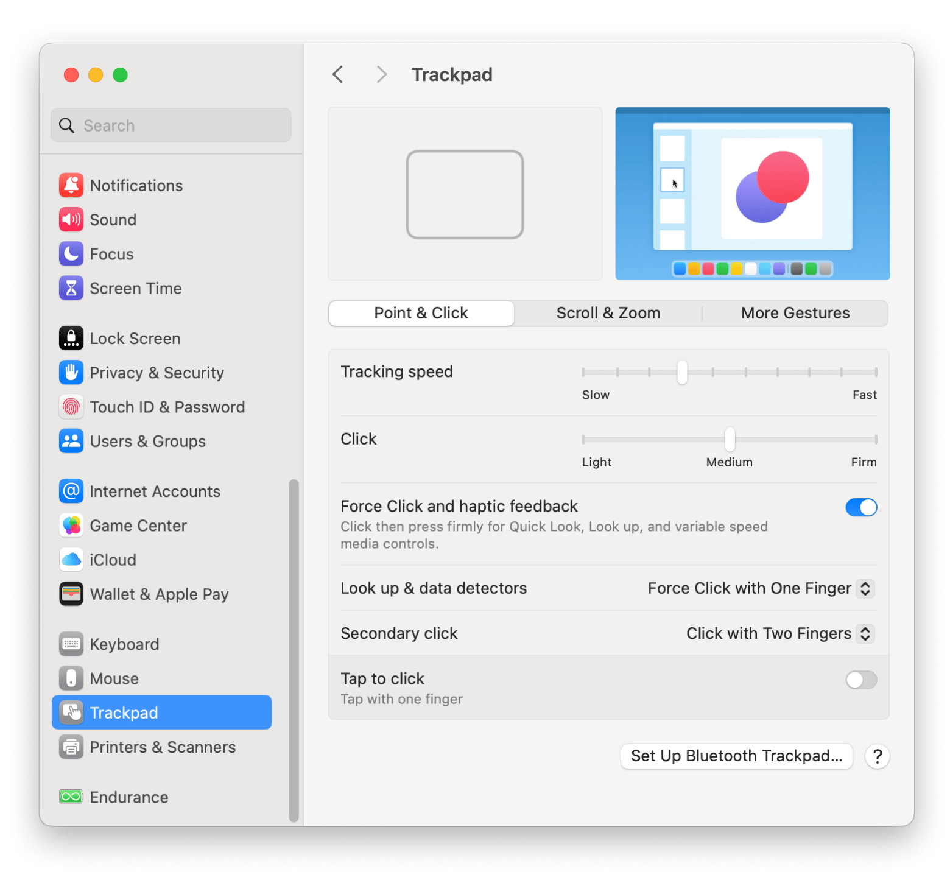Select the Focus moon icon

(x=71, y=254)
